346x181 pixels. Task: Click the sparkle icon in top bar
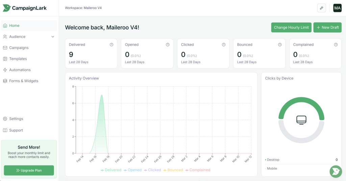click(321, 8)
